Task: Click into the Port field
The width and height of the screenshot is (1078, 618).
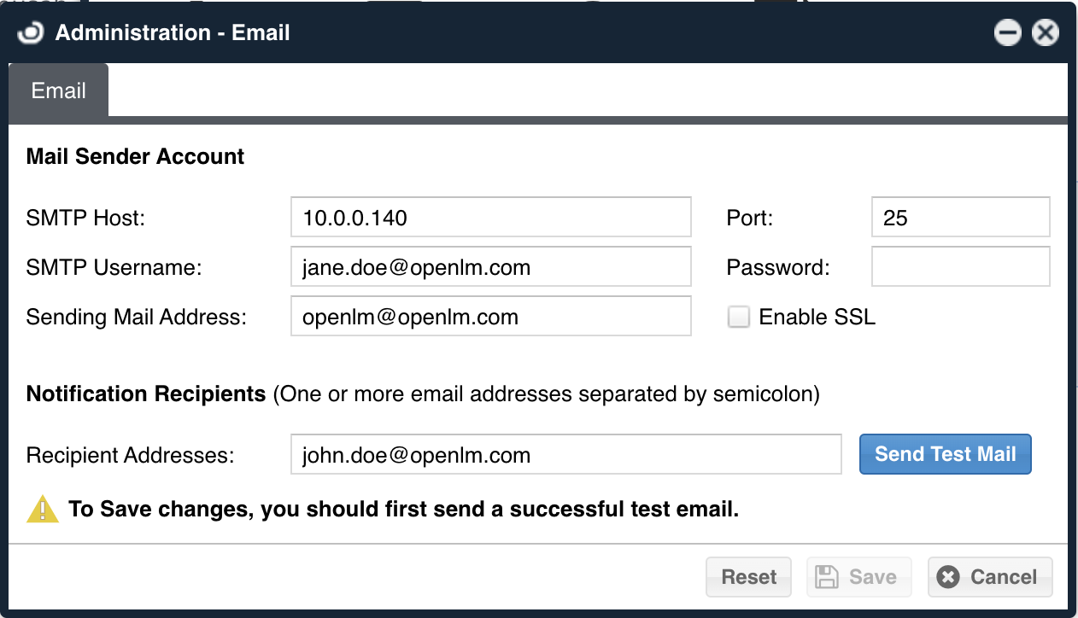Action: coord(960,218)
